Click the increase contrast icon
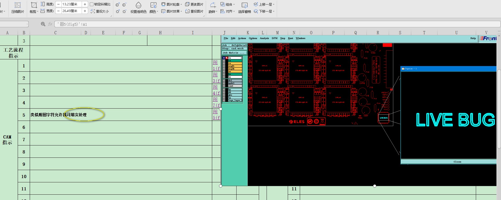 click(x=118, y=5)
